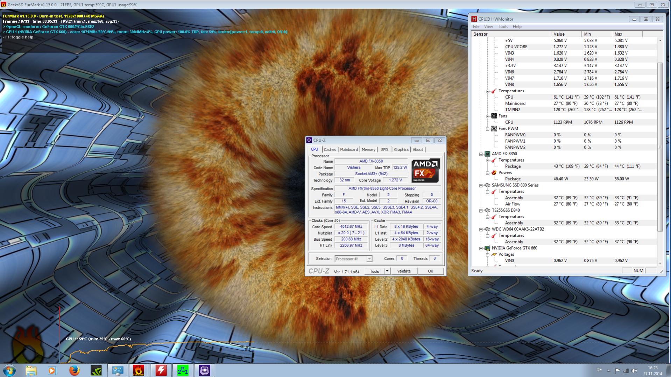
Task: Click the Powers flame icon under AMD FX-8350
Action: tap(494, 173)
